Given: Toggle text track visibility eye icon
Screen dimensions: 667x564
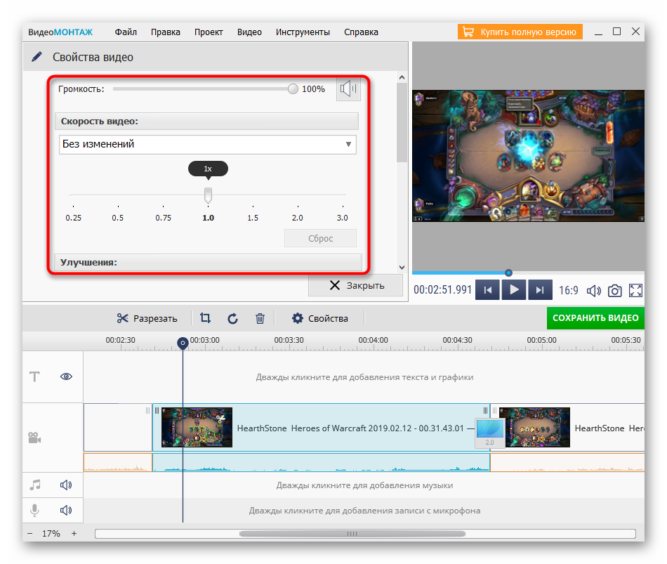Looking at the screenshot, I should (67, 376).
